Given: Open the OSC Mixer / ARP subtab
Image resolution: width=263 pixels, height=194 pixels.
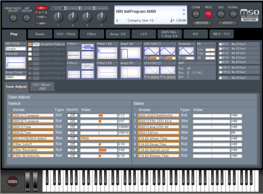Looking at the screenshot, I should (x=42, y=86).
